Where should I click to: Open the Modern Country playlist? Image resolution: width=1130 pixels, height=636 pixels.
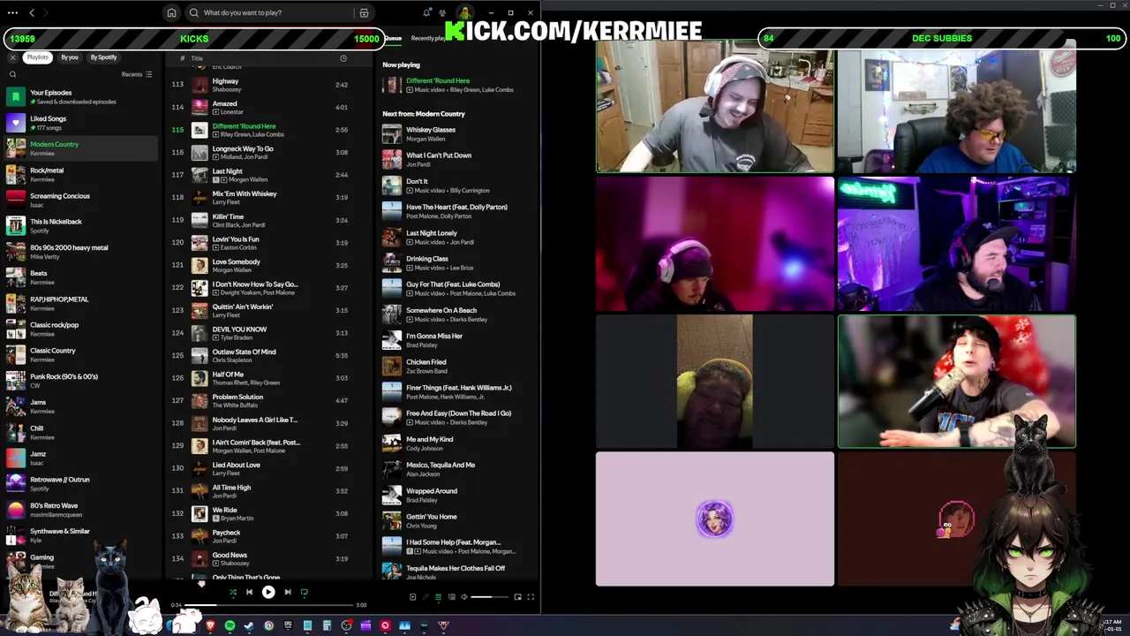(80, 148)
